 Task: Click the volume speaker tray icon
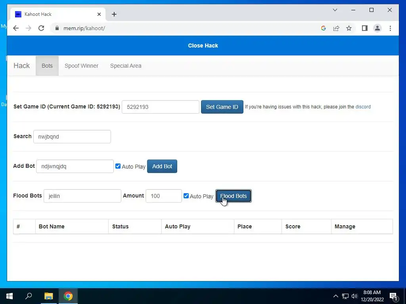point(354,296)
